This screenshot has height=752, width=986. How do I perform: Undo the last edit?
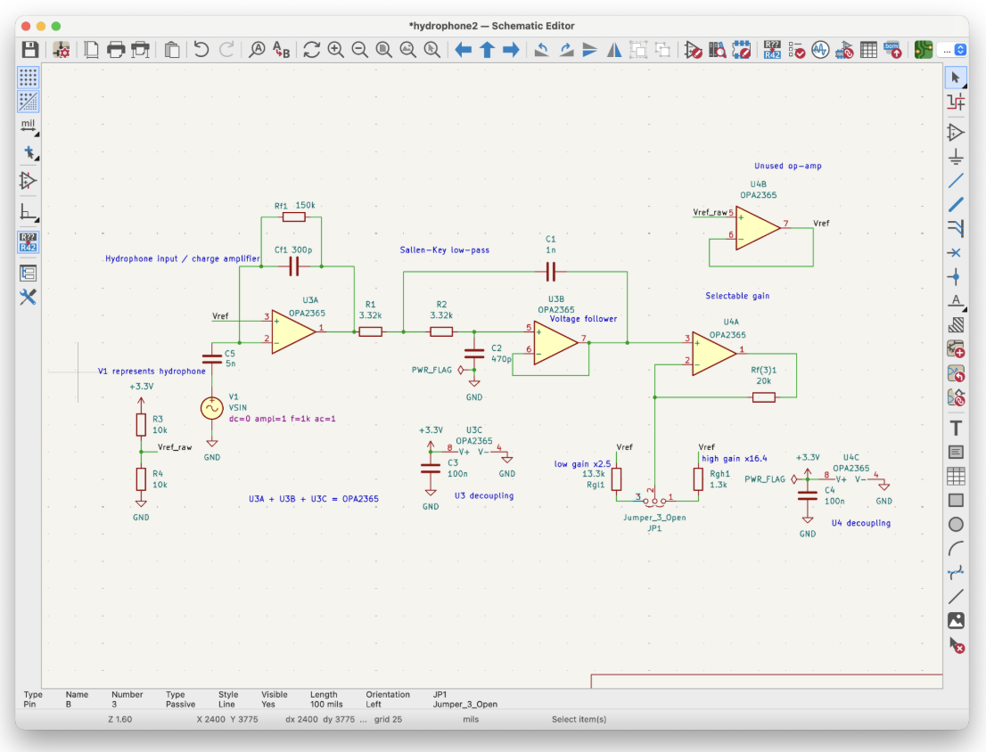point(201,50)
